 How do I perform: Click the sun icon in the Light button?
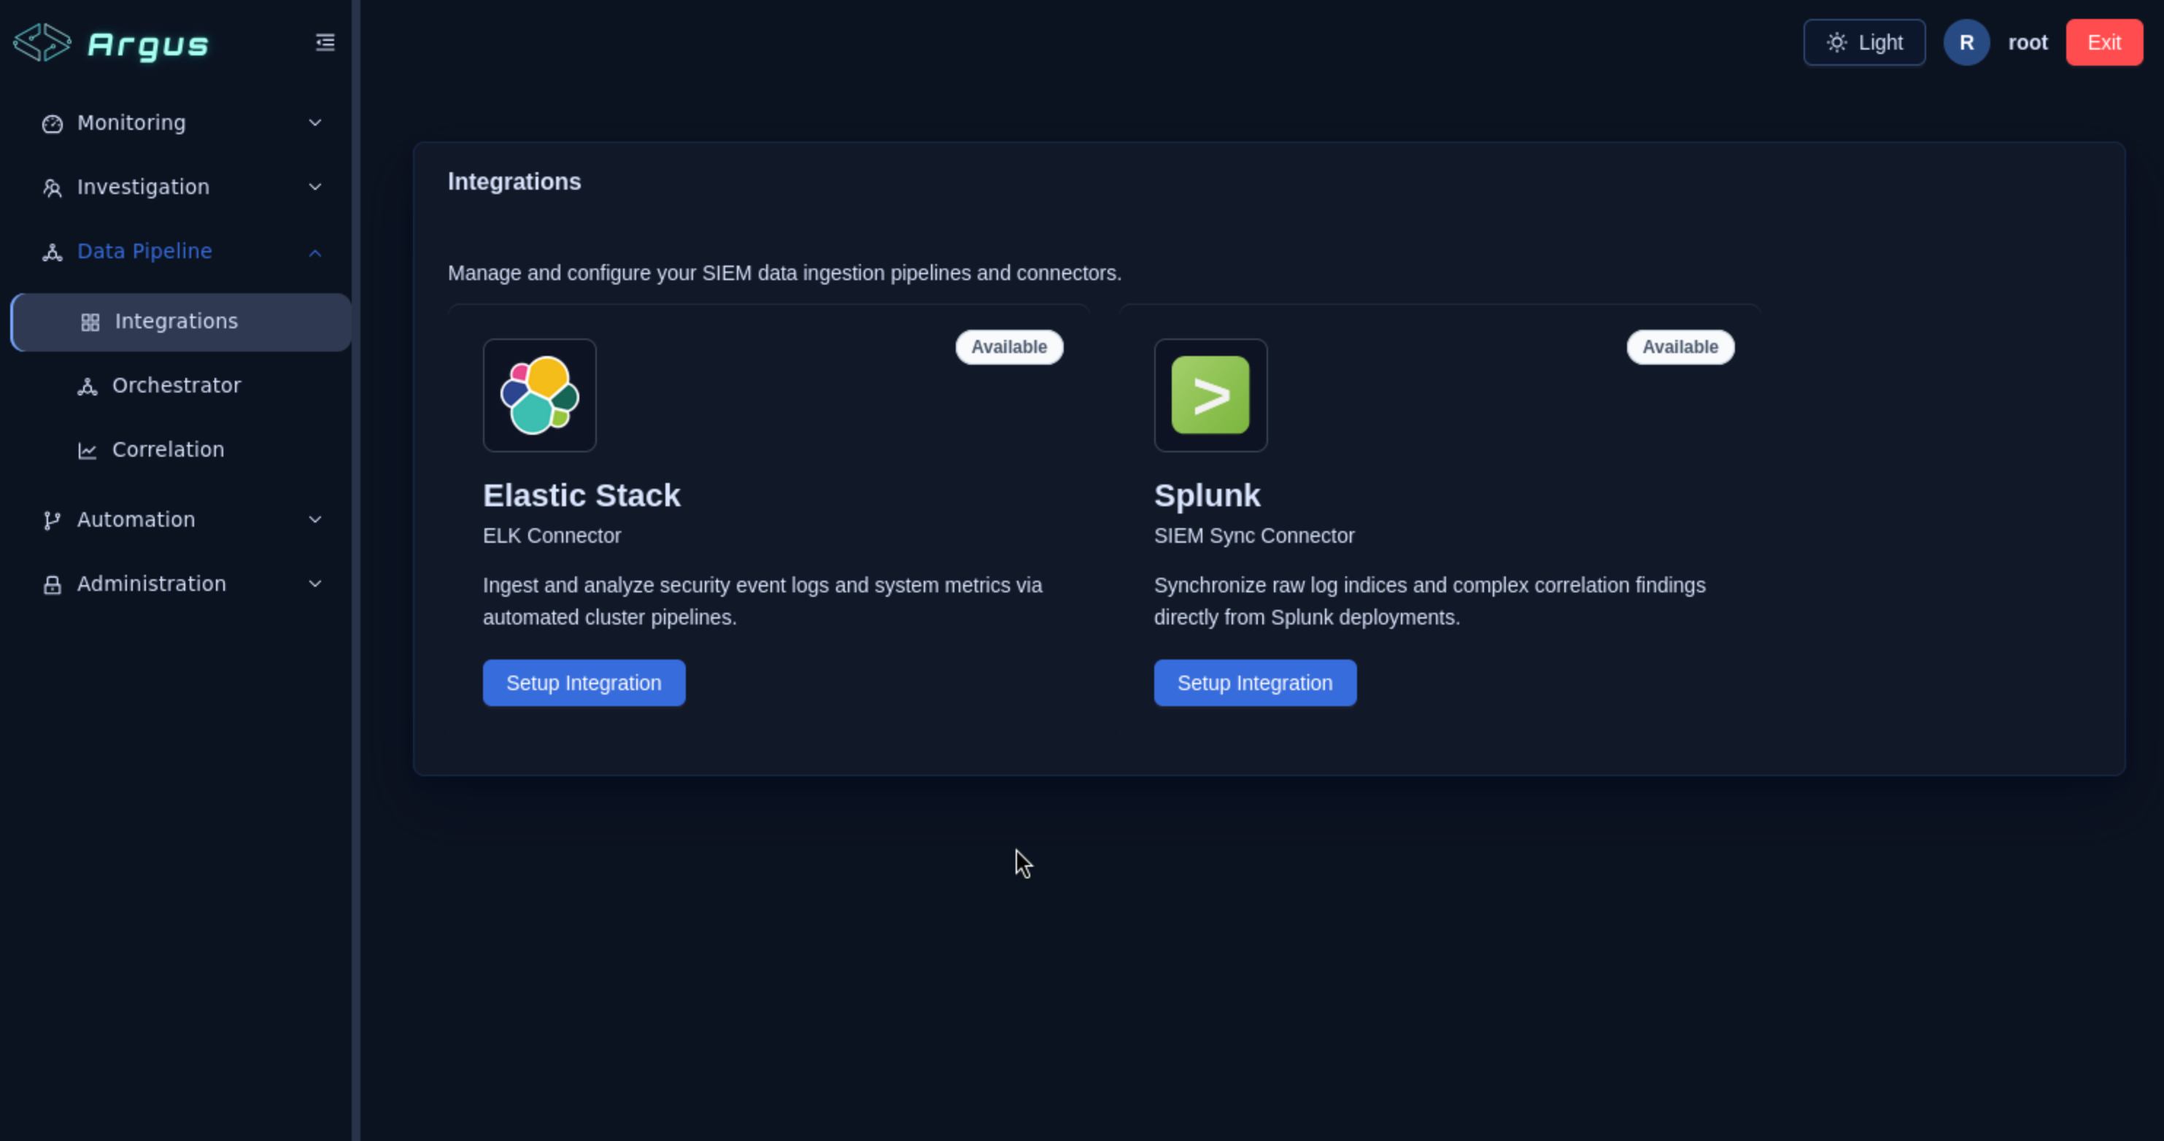1836,42
